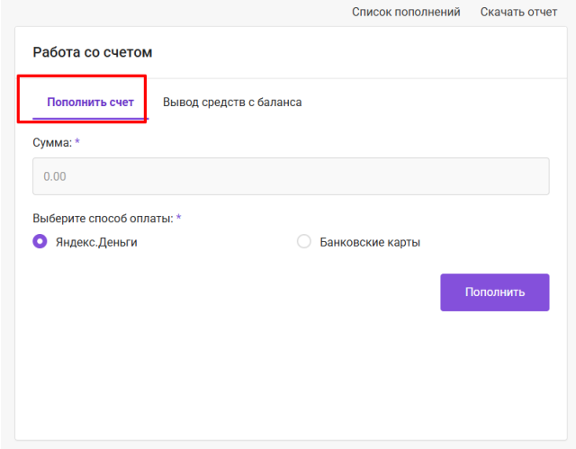Click the 0.00 placeholder in amount box
Viewport: 576px width, 449px height.
(x=55, y=176)
